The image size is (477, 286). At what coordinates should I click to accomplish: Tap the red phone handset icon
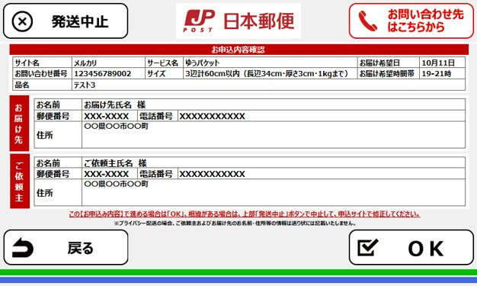[x=367, y=21]
